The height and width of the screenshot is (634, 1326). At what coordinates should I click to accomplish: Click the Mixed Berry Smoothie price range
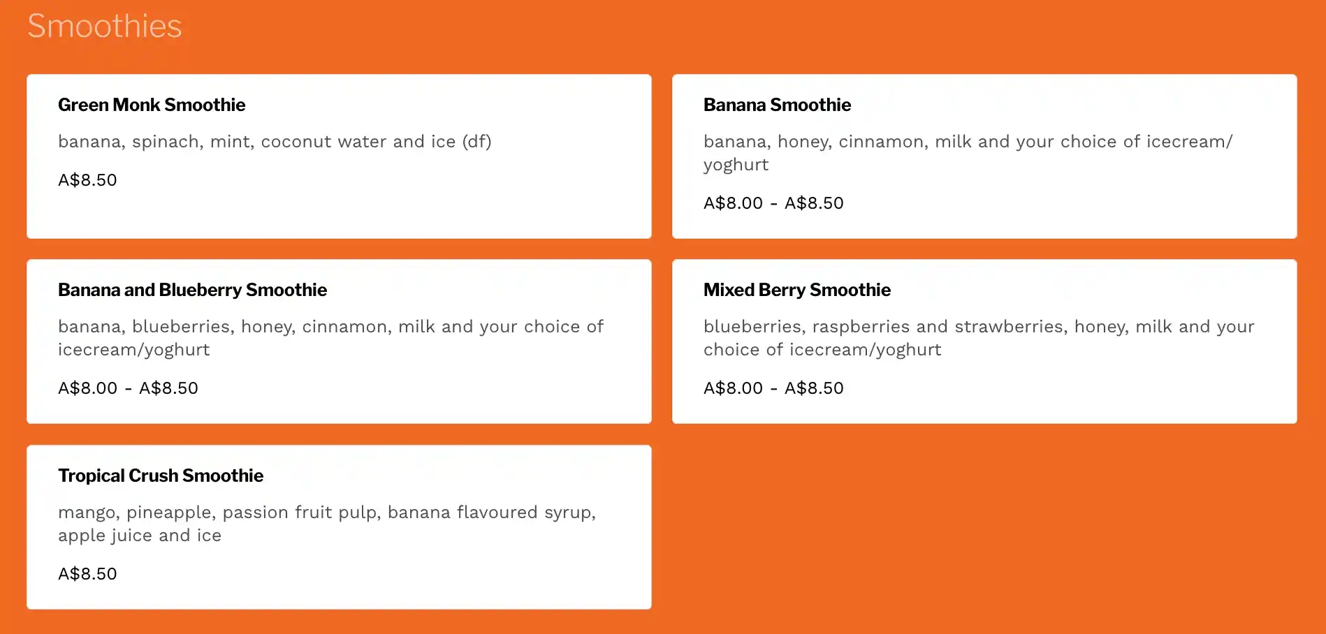click(x=773, y=388)
